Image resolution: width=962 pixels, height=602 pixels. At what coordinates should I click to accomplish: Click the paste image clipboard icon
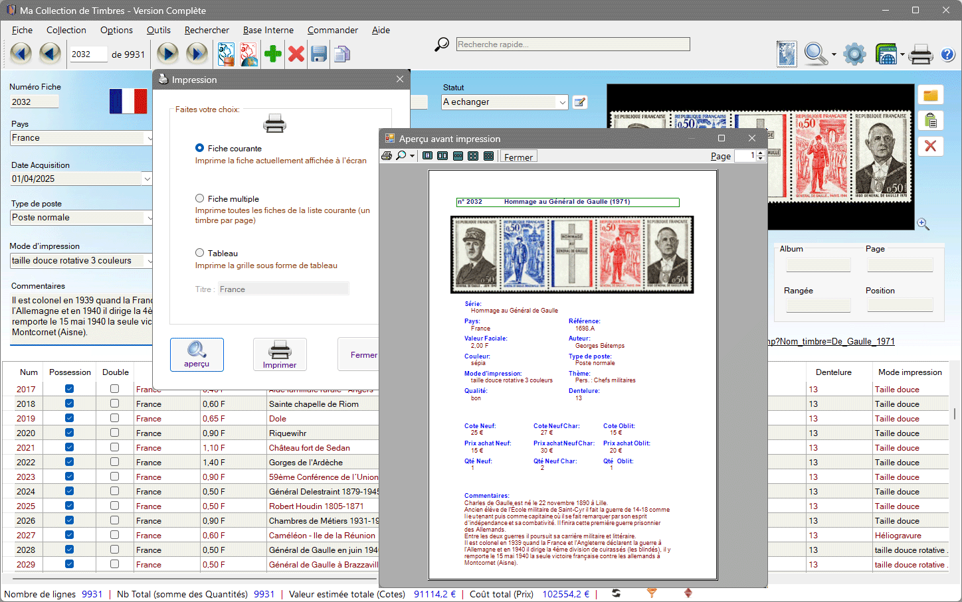(x=930, y=120)
